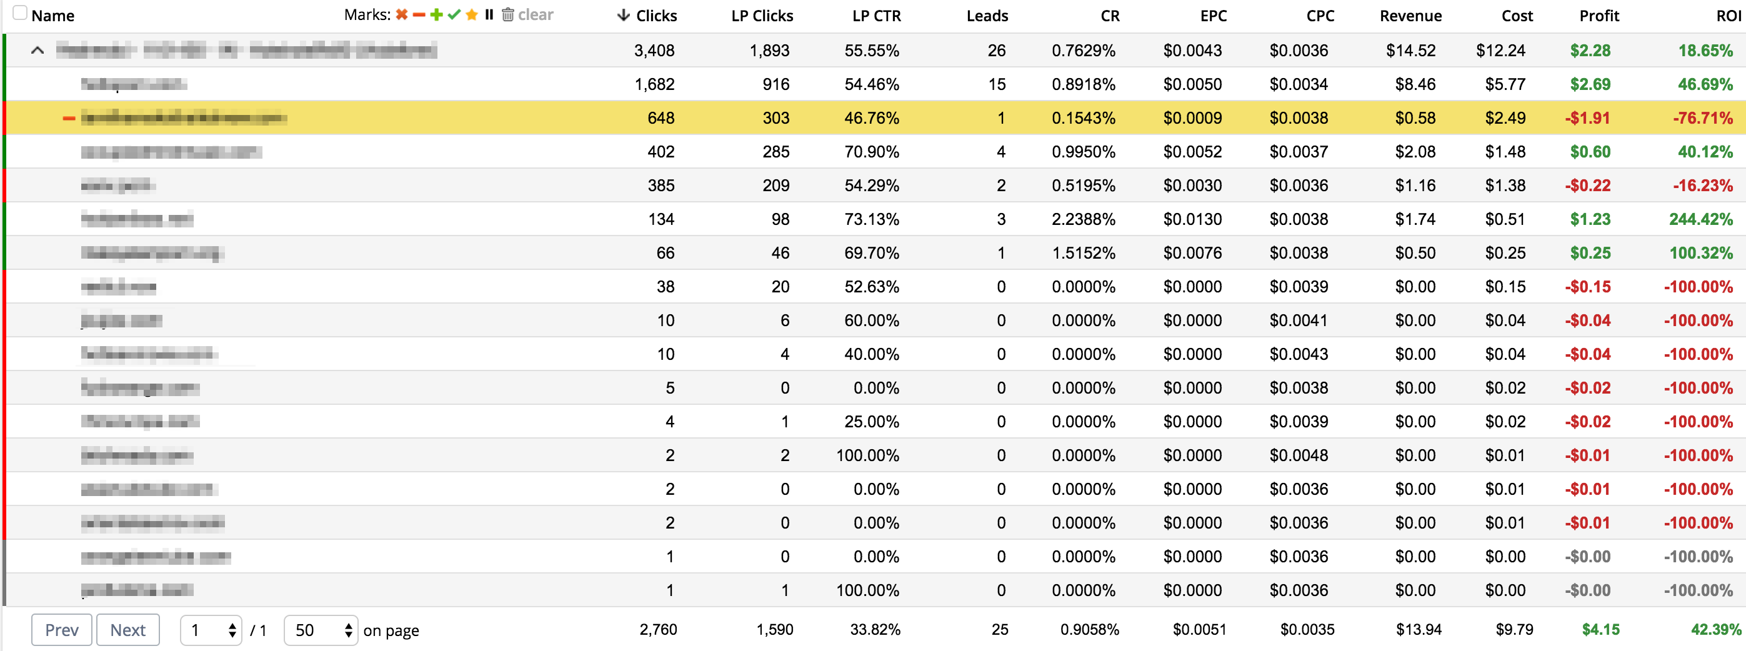Image resolution: width=1746 pixels, height=651 pixels.
Task: Open the 50 rows-per-page dropdown
Action: (321, 630)
